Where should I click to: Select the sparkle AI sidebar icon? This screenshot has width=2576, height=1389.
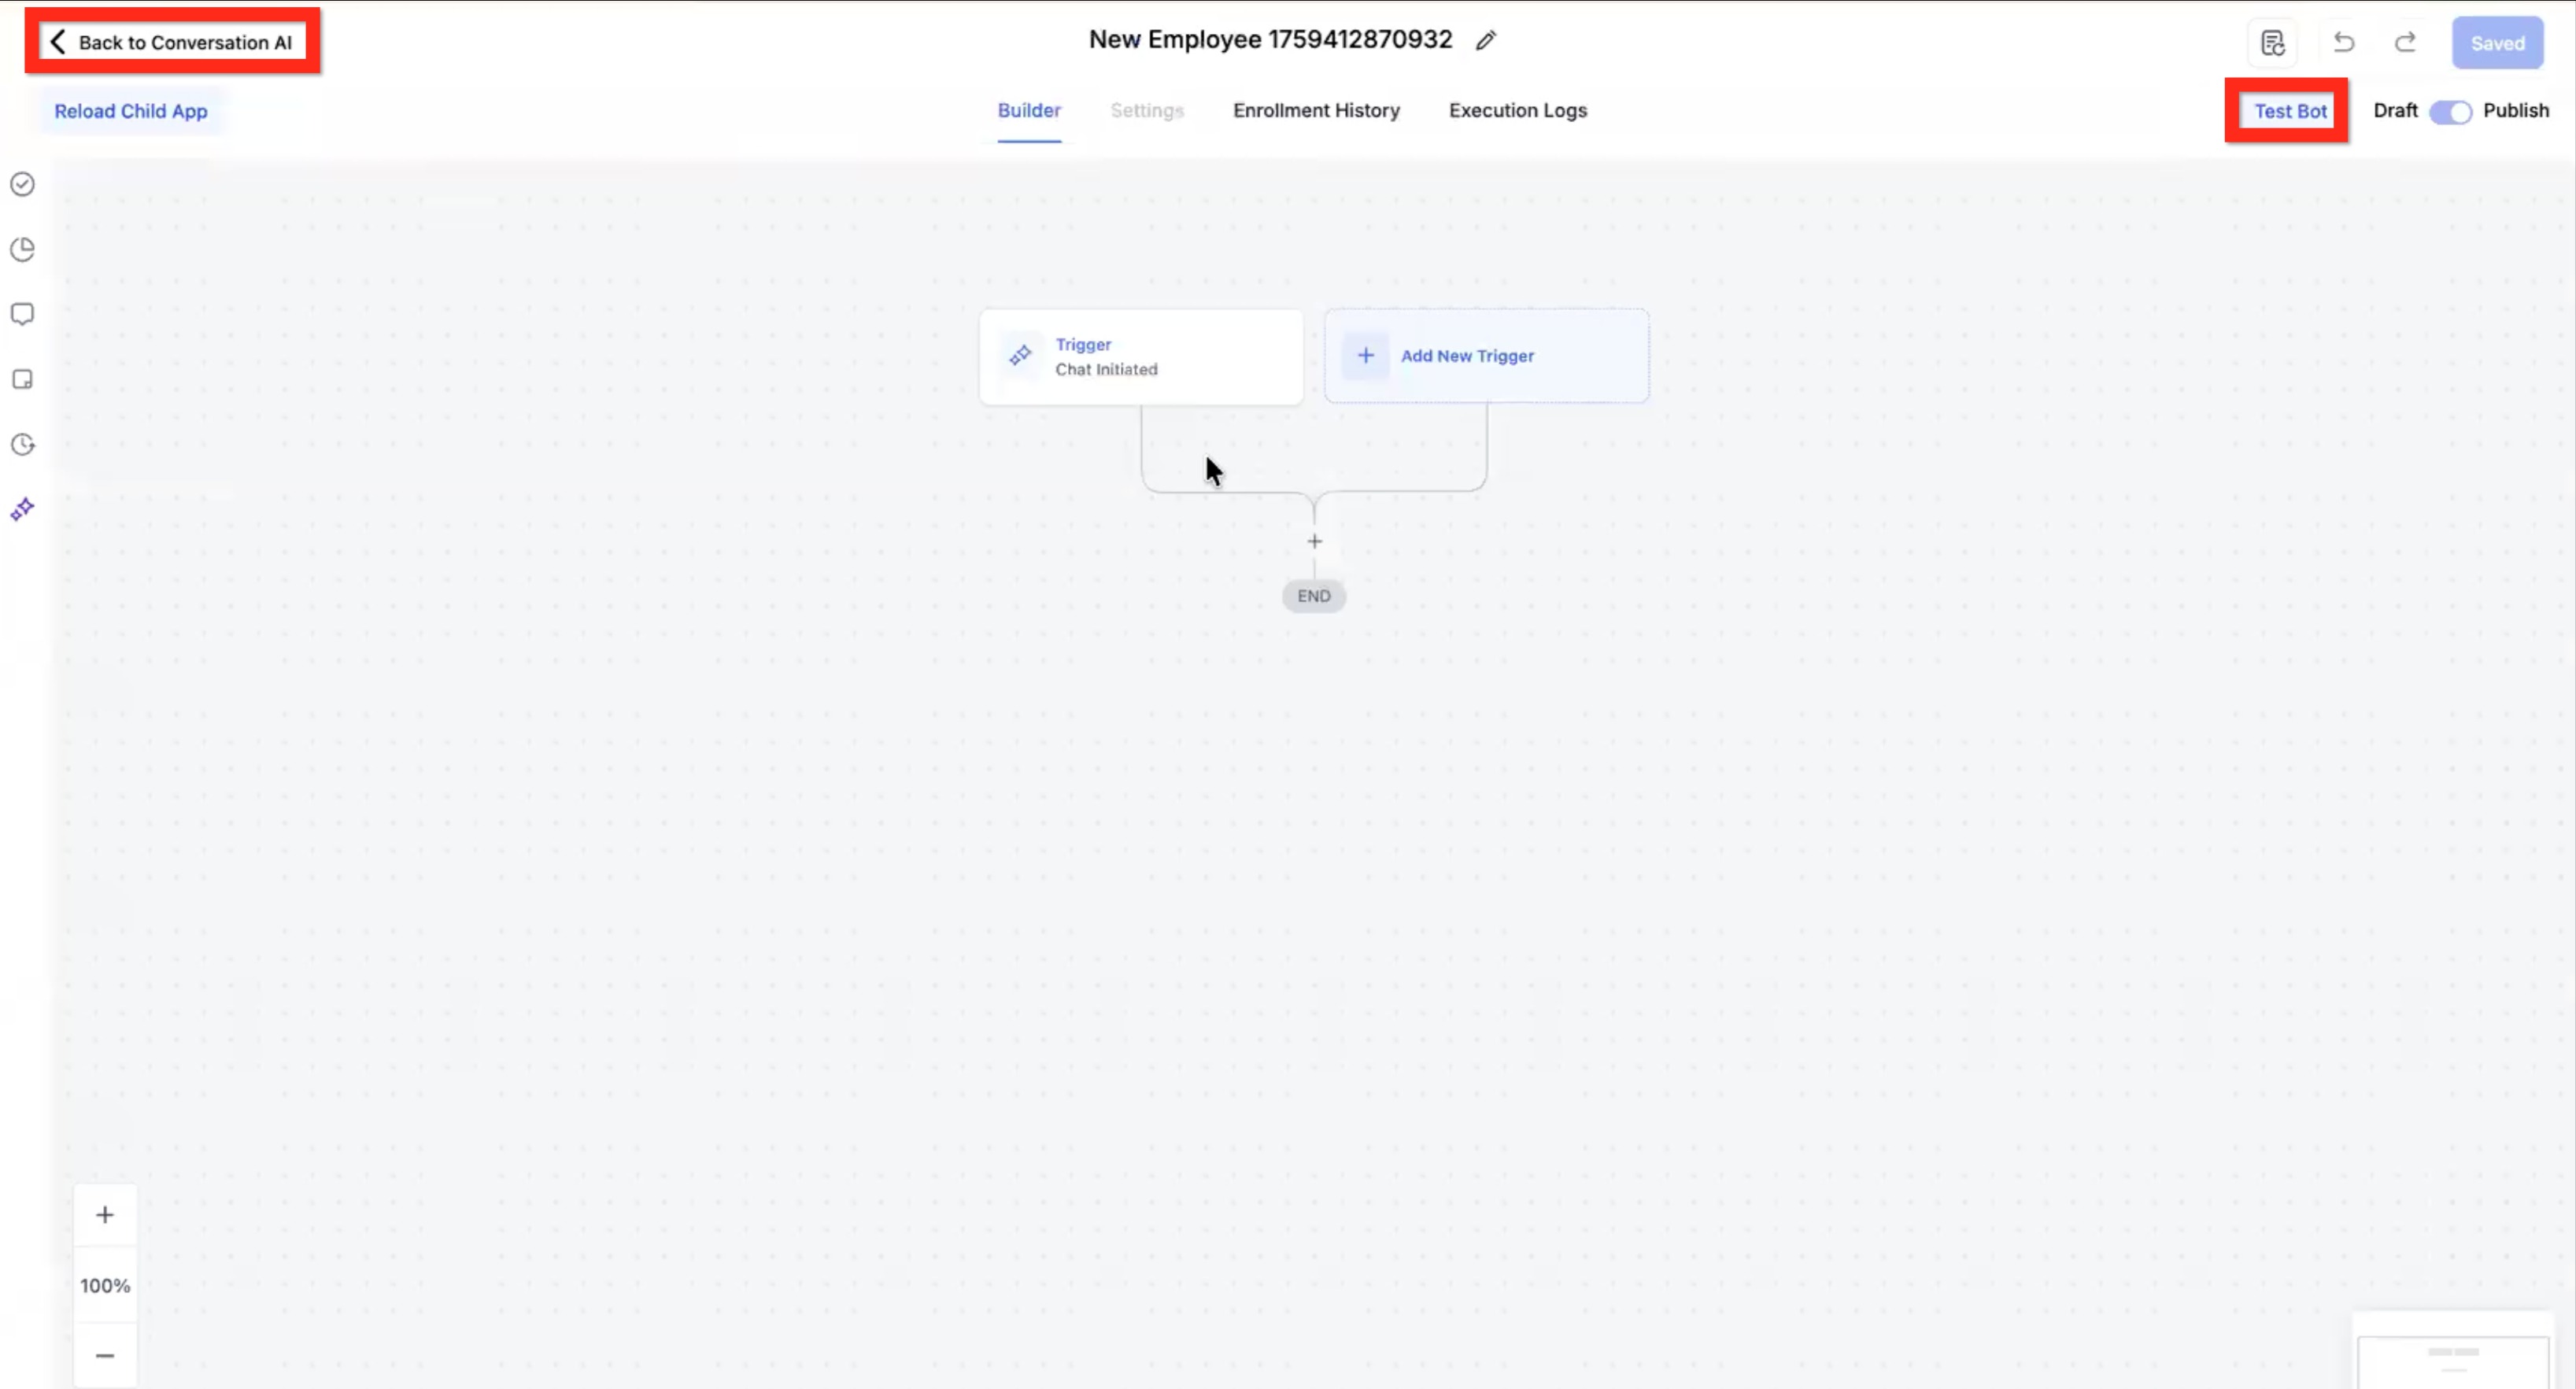tap(22, 510)
